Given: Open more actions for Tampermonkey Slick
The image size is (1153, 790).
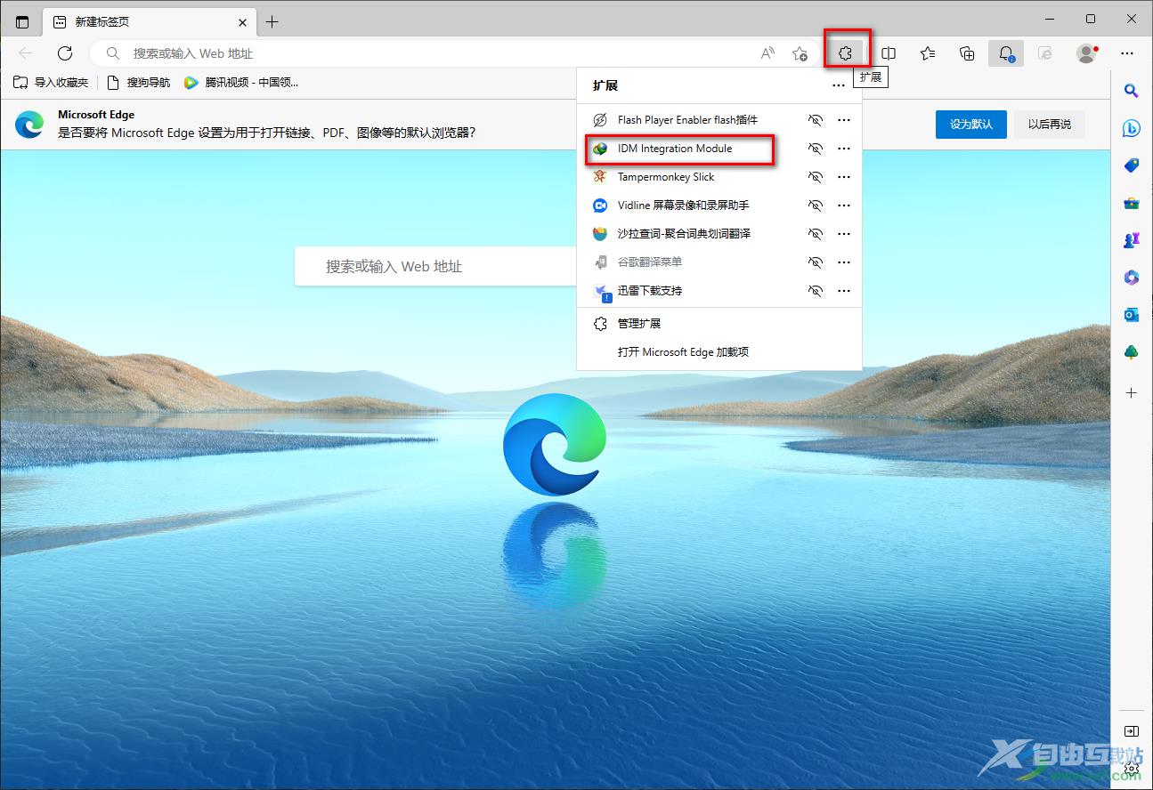Looking at the screenshot, I should coord(844,177).
